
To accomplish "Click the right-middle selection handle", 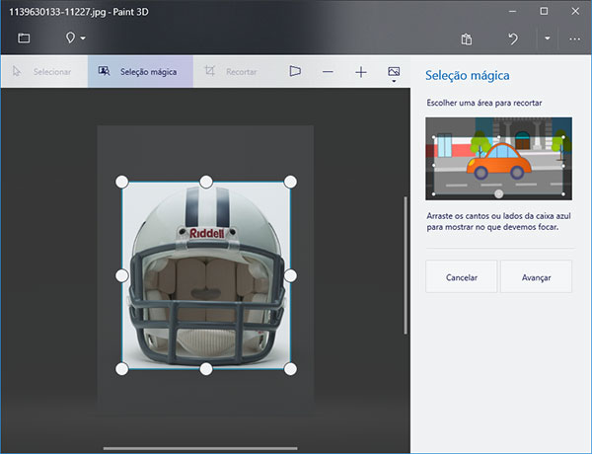I will point(290,275).
